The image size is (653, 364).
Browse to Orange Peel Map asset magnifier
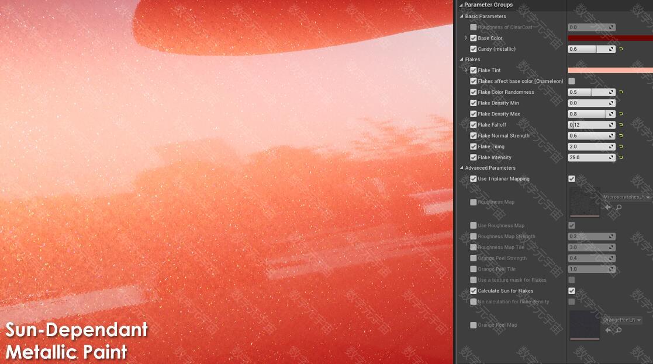tap(619, 330)
